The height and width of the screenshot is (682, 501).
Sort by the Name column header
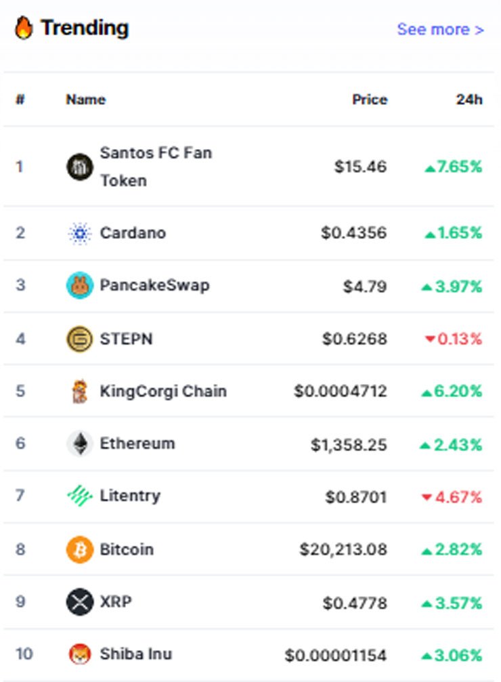86,99
